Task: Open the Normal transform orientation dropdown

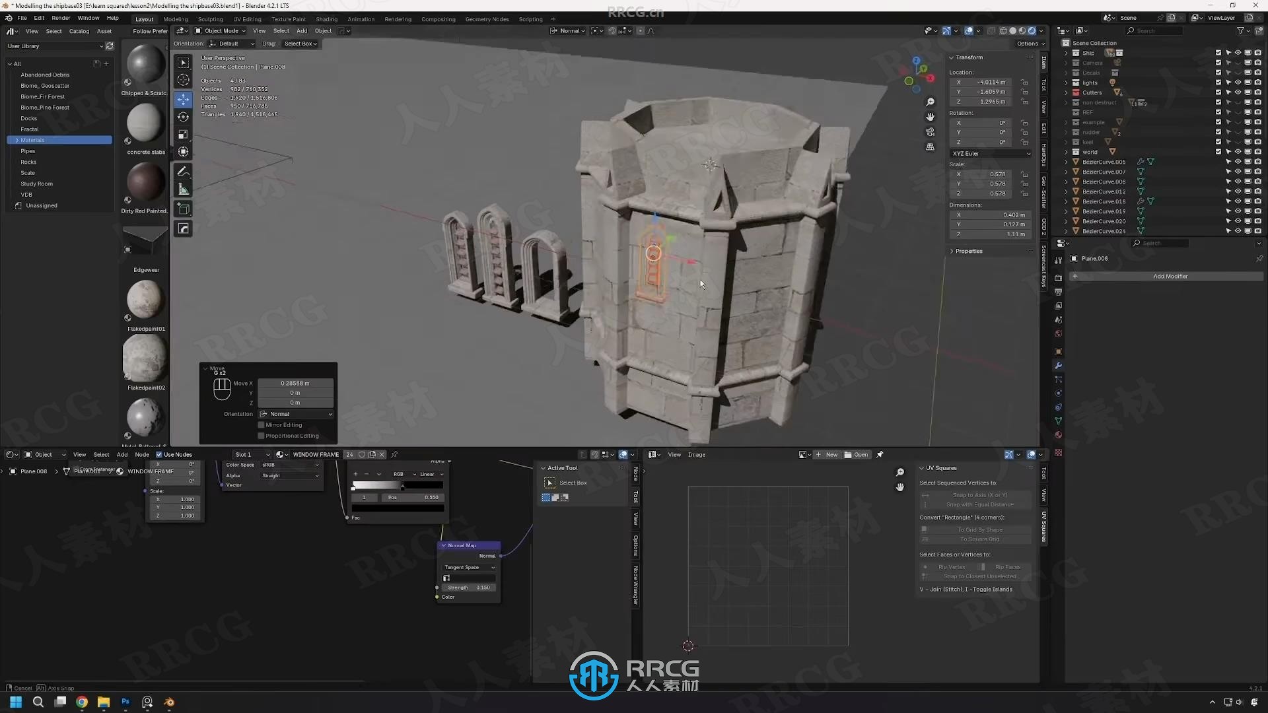Action: [x=568, y=31]
